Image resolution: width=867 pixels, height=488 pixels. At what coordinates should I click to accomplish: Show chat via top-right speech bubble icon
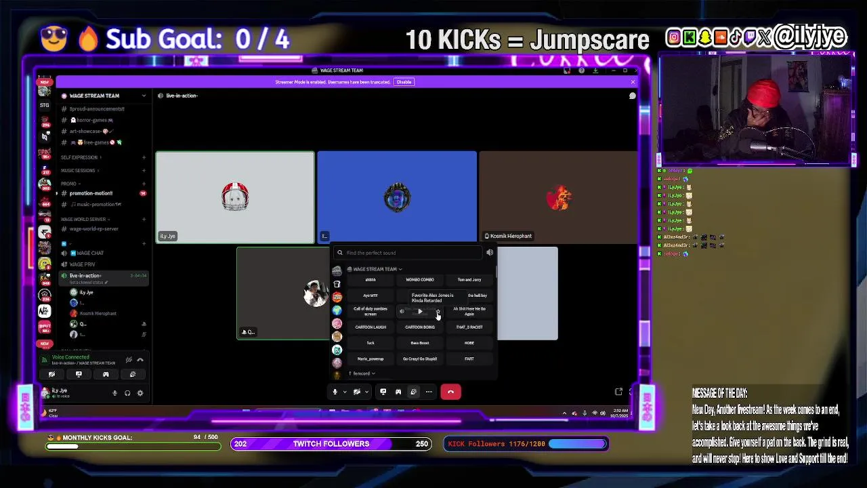point(632,96)
